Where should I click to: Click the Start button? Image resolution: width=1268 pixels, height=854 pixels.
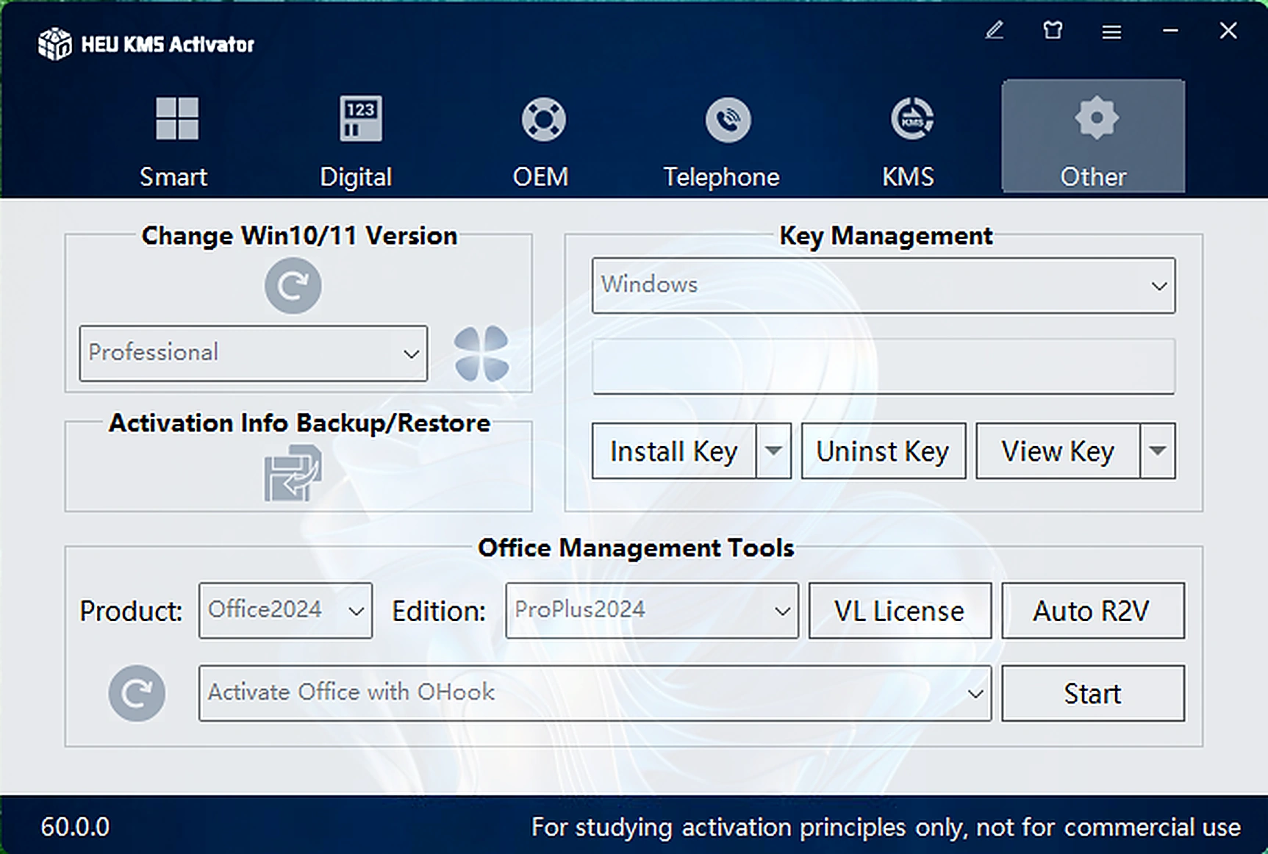(x=1093, y=693)
